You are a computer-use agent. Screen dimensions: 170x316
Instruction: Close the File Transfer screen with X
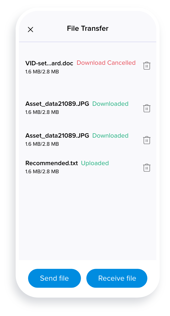(x=30, y=30)
